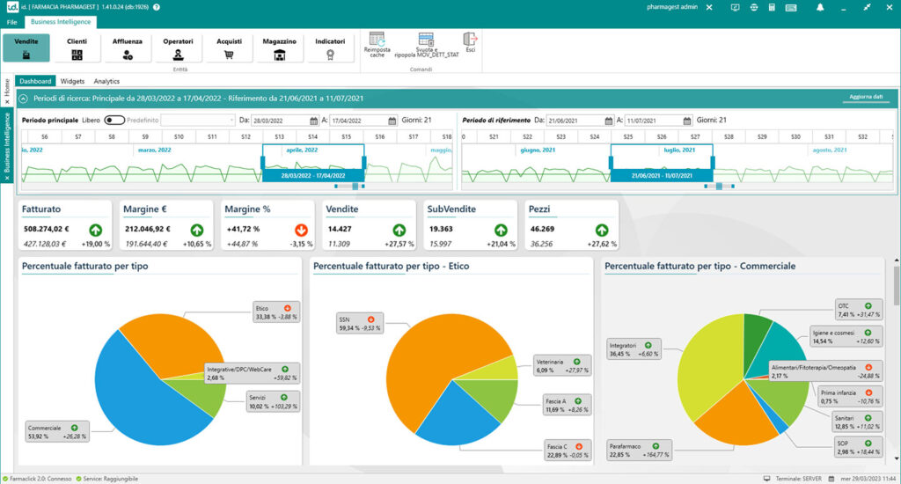
Task: Click the main period timeline range slider
Action: pos(313,176)
